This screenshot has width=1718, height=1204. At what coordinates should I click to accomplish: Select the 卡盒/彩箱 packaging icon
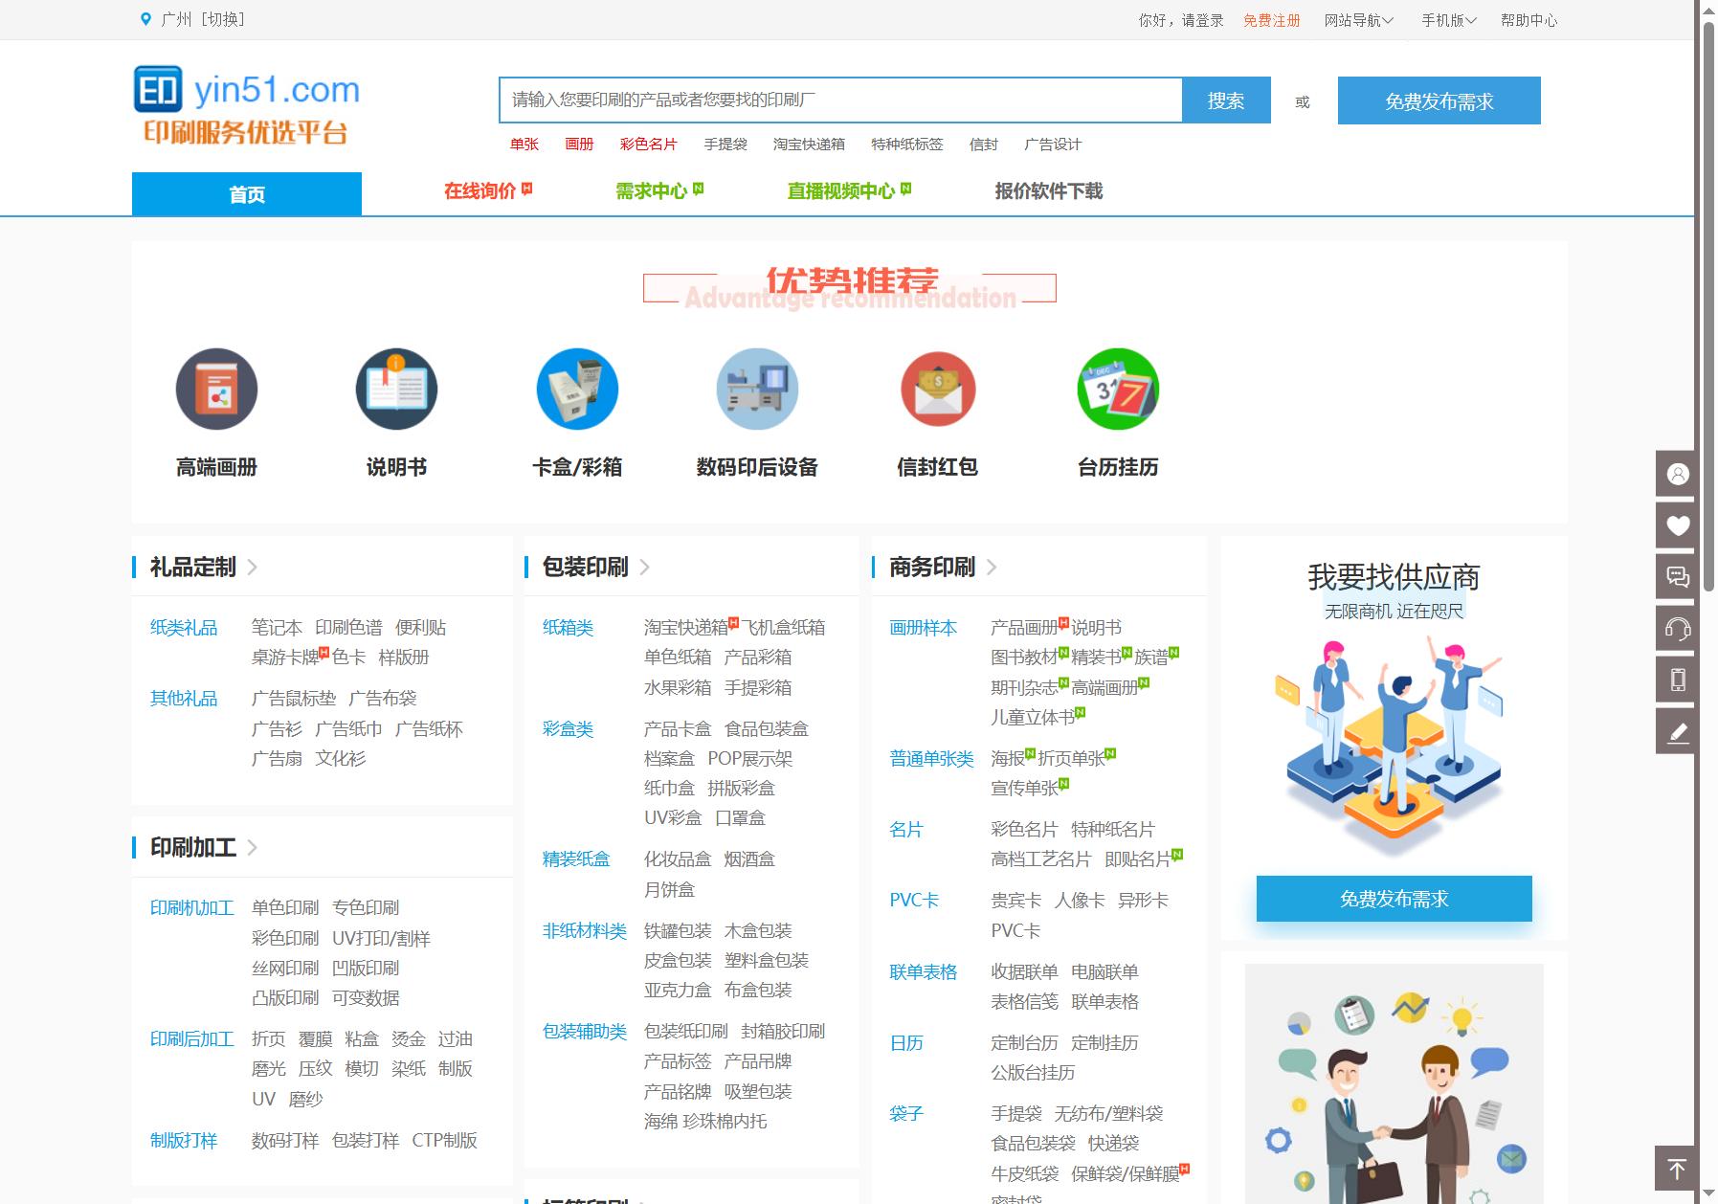tap(577, 389)
